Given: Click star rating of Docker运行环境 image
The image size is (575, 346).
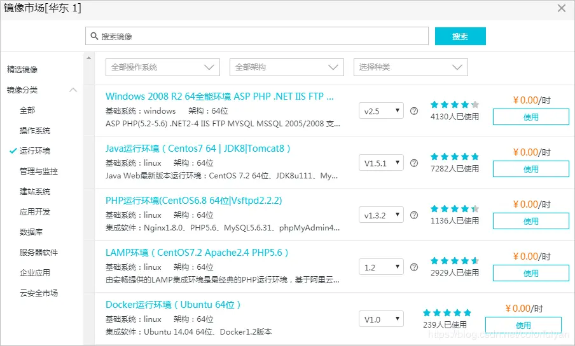Looking at the screenshot, I should pos(447,313).
